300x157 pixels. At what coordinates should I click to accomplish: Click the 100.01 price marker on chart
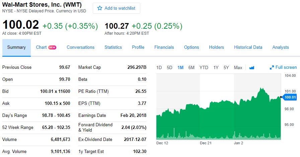point(290,97)
